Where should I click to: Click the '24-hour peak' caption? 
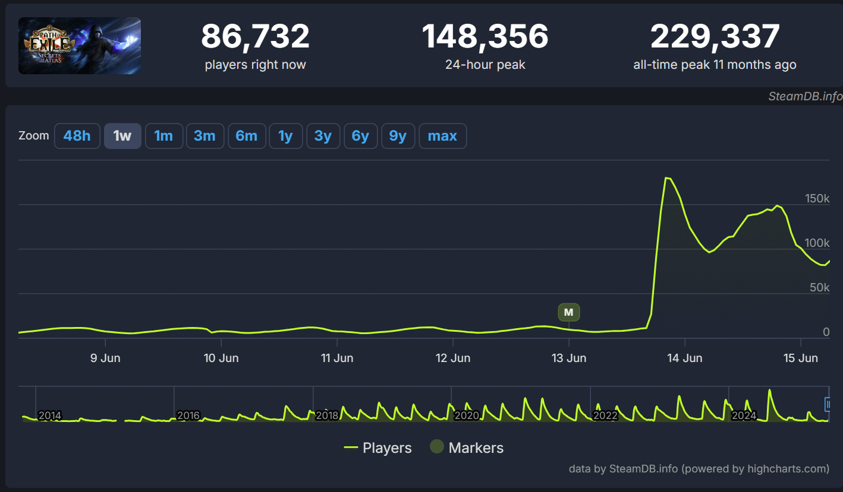(x=485, y=65)
